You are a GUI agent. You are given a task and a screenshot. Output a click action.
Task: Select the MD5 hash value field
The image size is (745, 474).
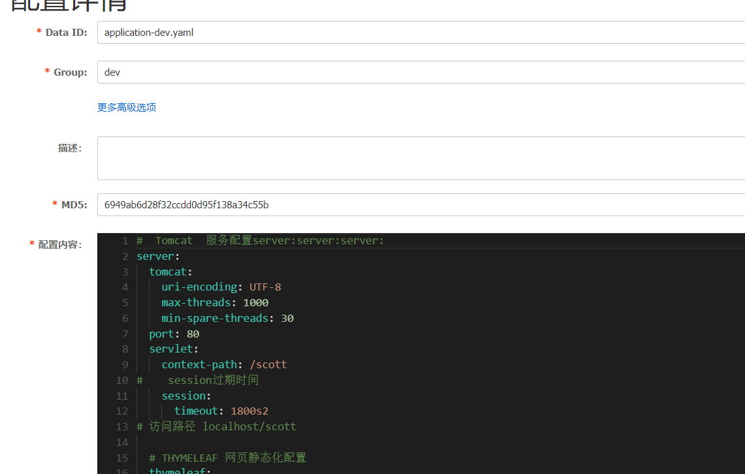point(261,204)
